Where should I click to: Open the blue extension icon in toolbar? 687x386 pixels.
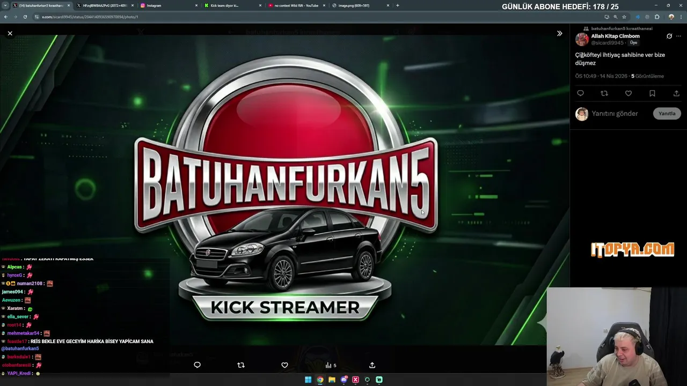(637, 17)
